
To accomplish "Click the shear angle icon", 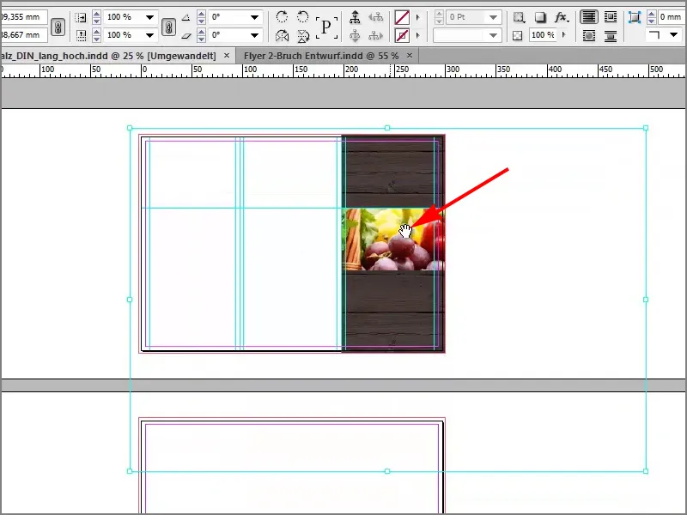I will pyautogui.click(x=186, y=35).
